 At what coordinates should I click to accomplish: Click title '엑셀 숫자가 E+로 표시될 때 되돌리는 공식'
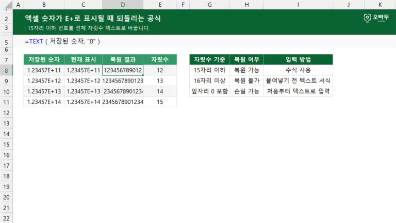[93, 18]
